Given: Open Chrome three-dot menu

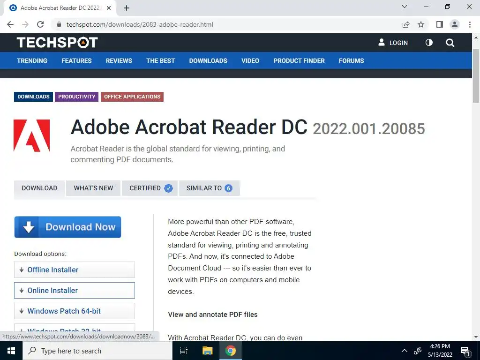Looking at the screenshot, I should tap(470, 24).
